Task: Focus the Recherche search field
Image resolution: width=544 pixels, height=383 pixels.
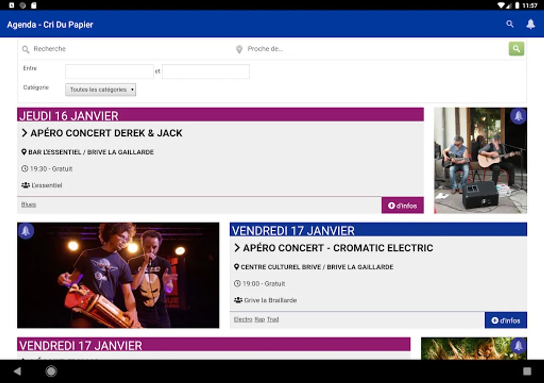Action: click(127, 49)
